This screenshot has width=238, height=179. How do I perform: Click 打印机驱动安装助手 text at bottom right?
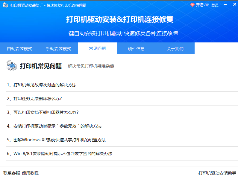217,173
